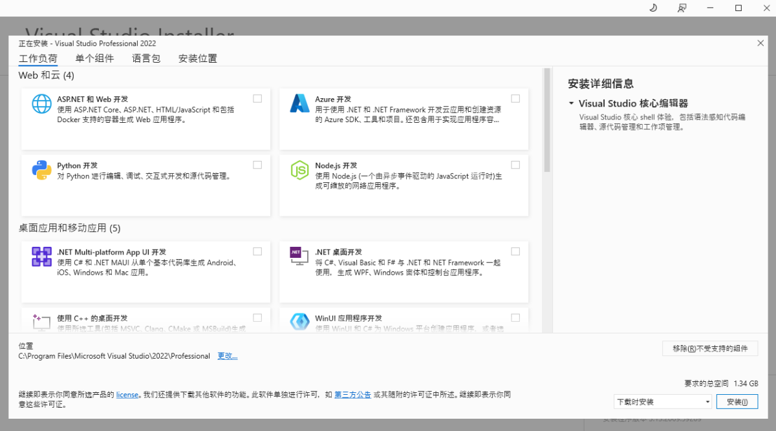Click the install path C:\Program Files text

(x=114, y=356)
